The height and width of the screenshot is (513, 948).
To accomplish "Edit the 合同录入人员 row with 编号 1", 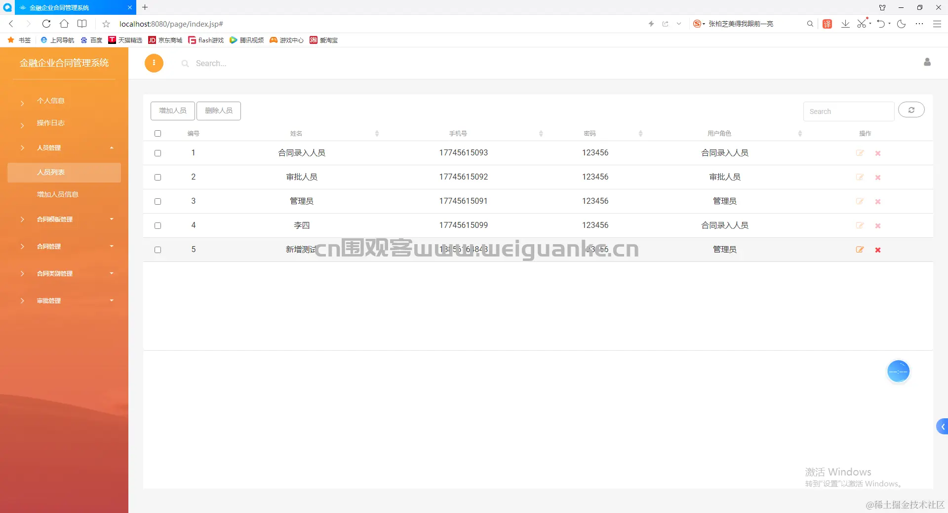I will coord(860,153).
